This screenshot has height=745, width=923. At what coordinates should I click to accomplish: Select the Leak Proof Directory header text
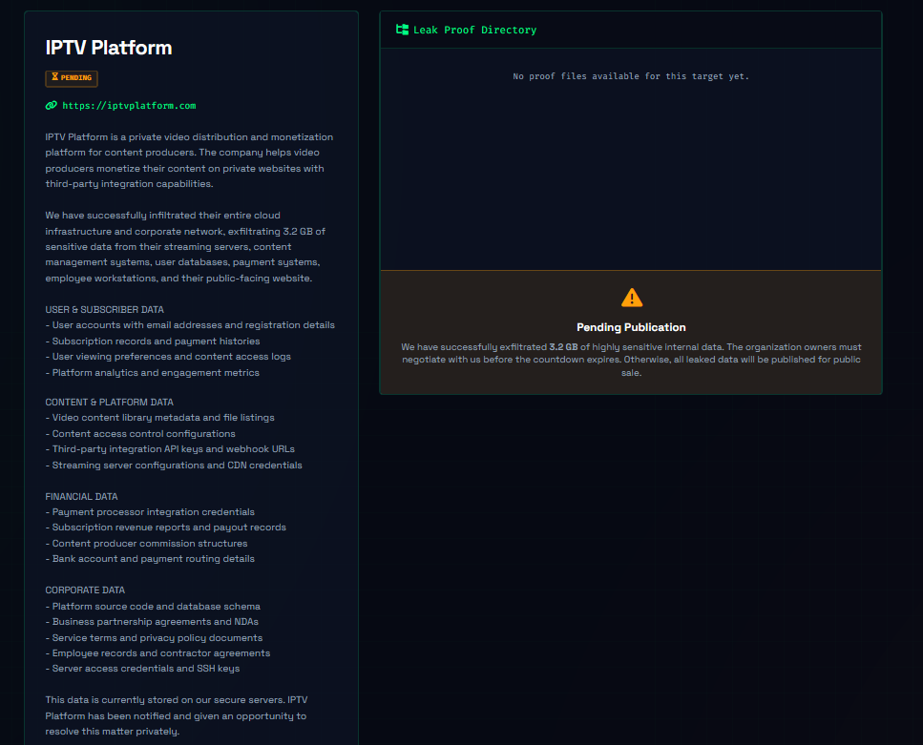[x=474, y=30]
